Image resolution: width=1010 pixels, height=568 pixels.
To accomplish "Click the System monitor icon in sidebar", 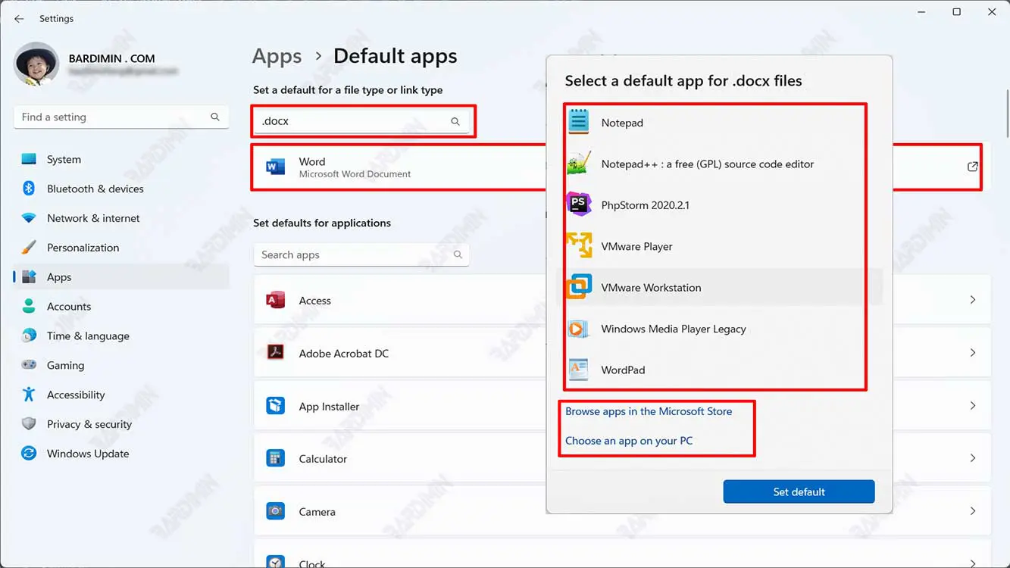I will pos(29,159).
